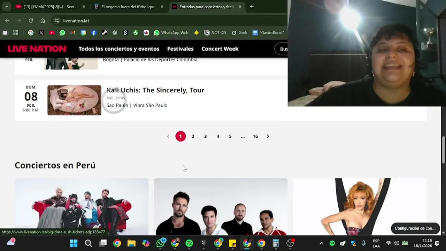The image size is (446, 251).
Task: Go to pagination page 2
Action: [193, 136]
